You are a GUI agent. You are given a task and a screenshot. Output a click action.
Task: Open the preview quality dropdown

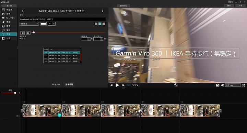pyautogui.click(x=233, y=85)
